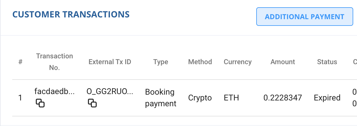This screenshot has height=126, width=357.
Task: Click the amount value 0.2228347
Action: tap(282, 98)
